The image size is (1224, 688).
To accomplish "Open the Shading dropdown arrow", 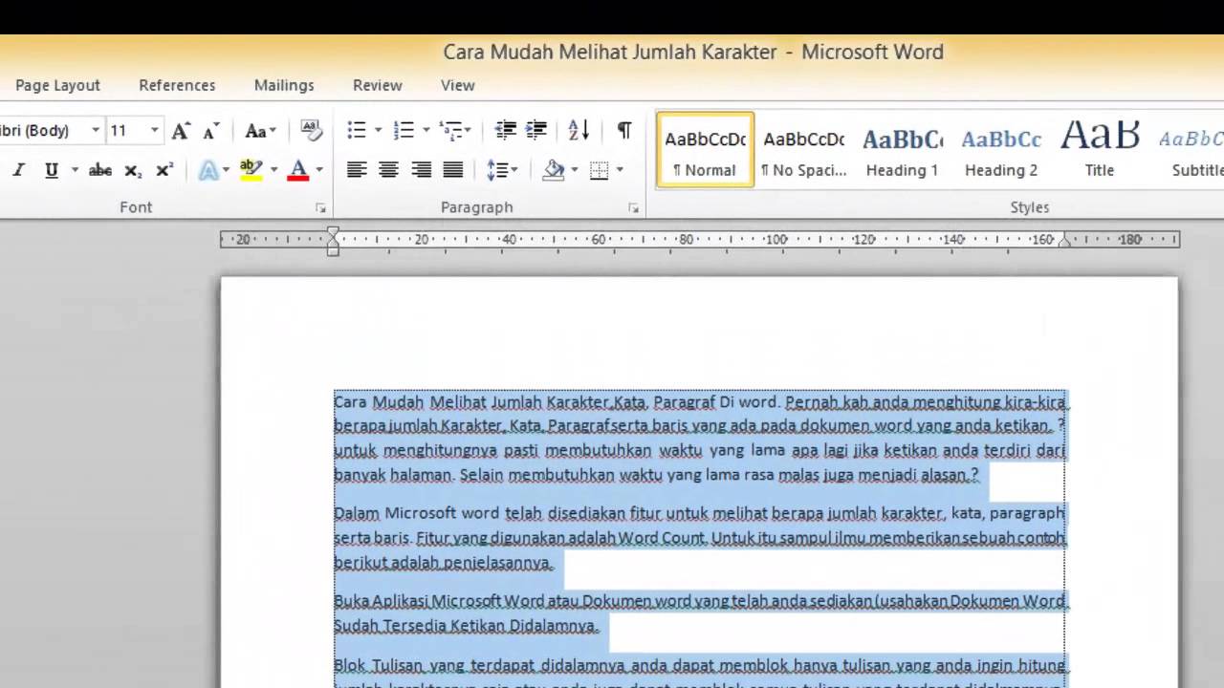I will tap(575, 170).
